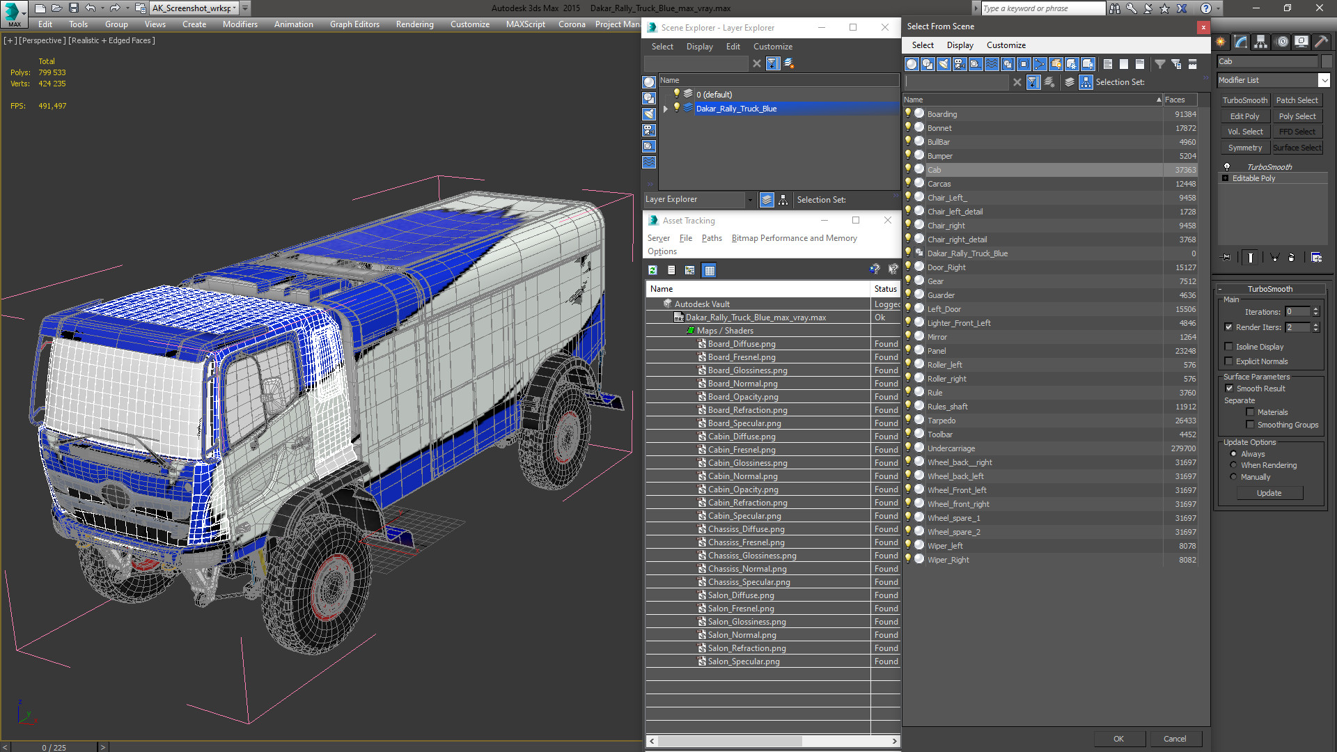Open Customize menu in Scene Explorer

[x=772, y=47]
